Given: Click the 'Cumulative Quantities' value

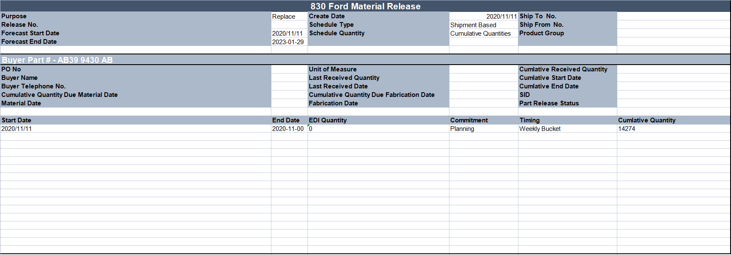Looking at the screenshot, I should pyautogui.click(x=483, y=33).
